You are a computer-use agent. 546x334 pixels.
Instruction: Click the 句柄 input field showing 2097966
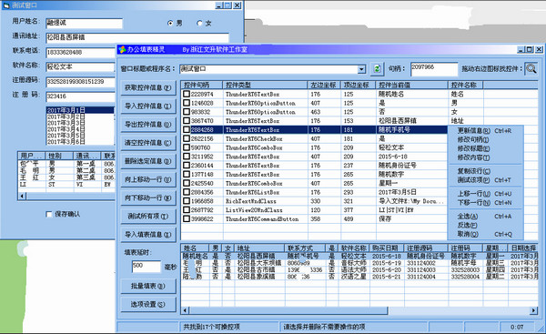coord(433,68)
